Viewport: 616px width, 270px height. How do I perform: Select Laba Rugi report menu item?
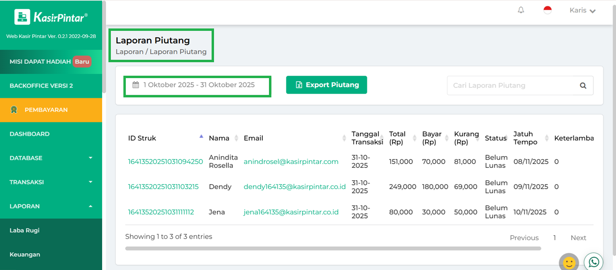click(25, 230)
